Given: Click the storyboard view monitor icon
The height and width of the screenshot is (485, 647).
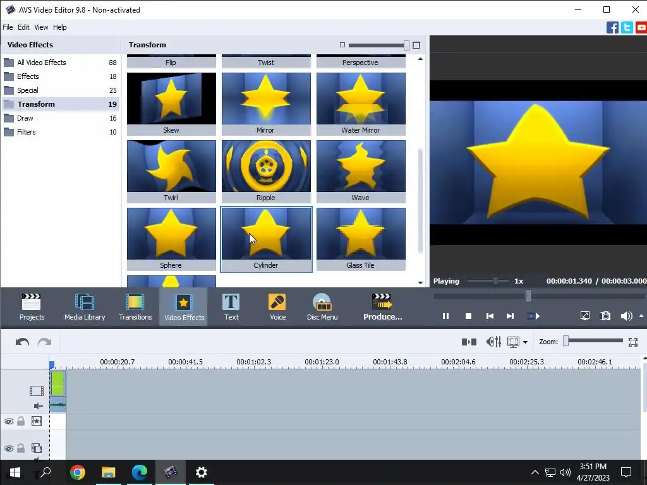Looking at the screenshot, I should click(x=513, y=342).
